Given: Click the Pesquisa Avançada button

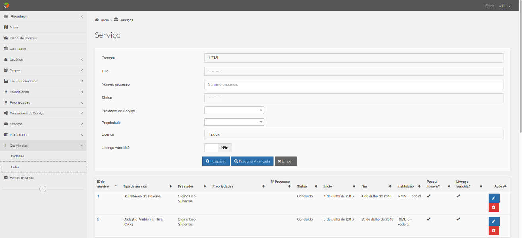Looking at the screenshot, I should tap(252, 161).
